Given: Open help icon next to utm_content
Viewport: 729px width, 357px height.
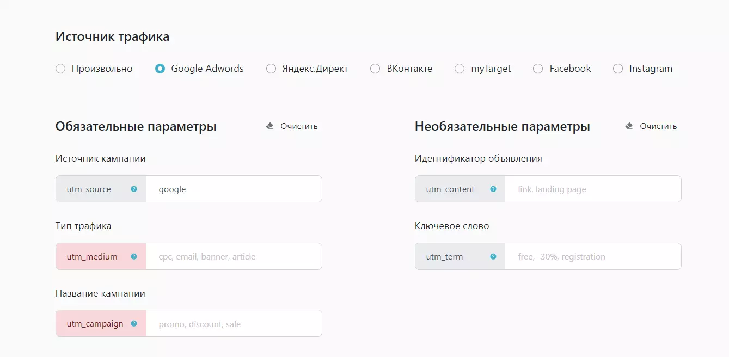Looking at the screenshot, I should [493, 189].
